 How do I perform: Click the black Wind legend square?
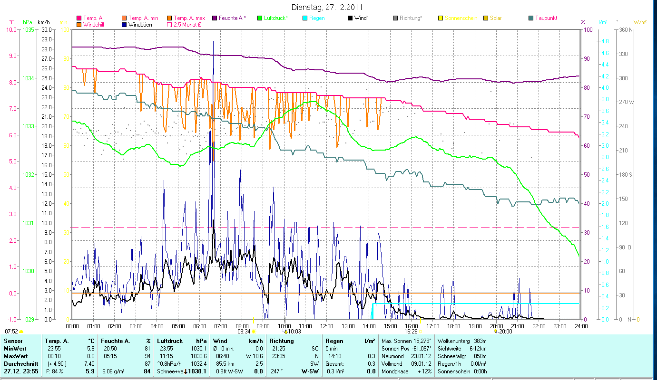click(350, 18)
